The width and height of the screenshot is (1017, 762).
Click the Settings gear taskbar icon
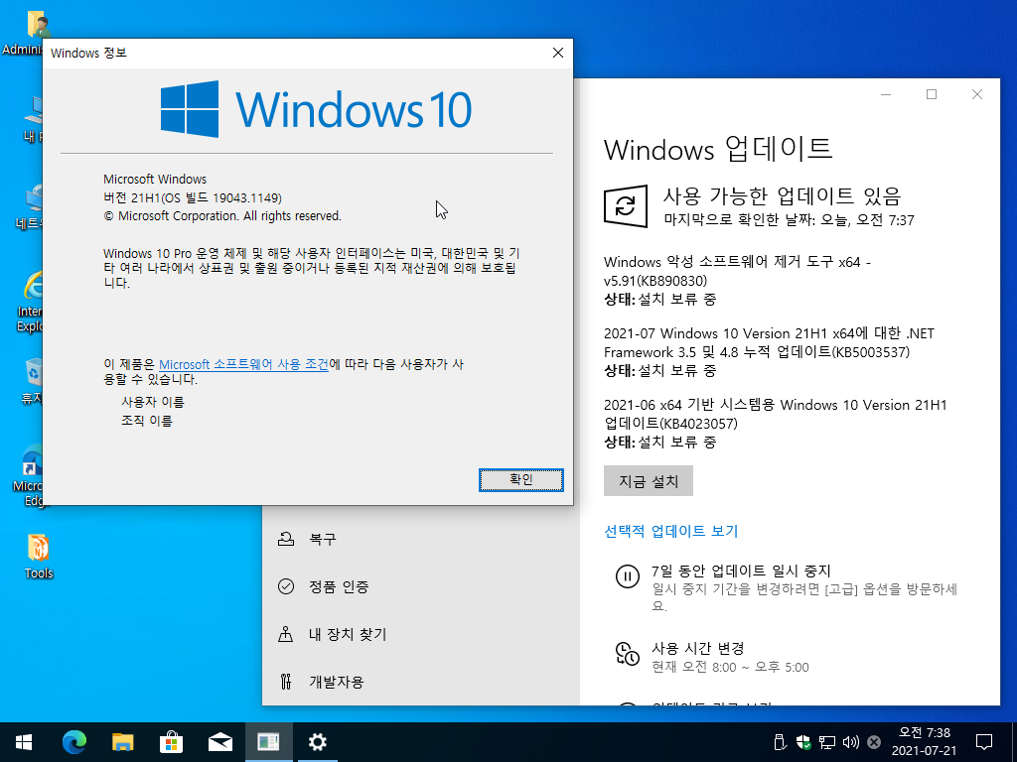[x=317, y=742]
